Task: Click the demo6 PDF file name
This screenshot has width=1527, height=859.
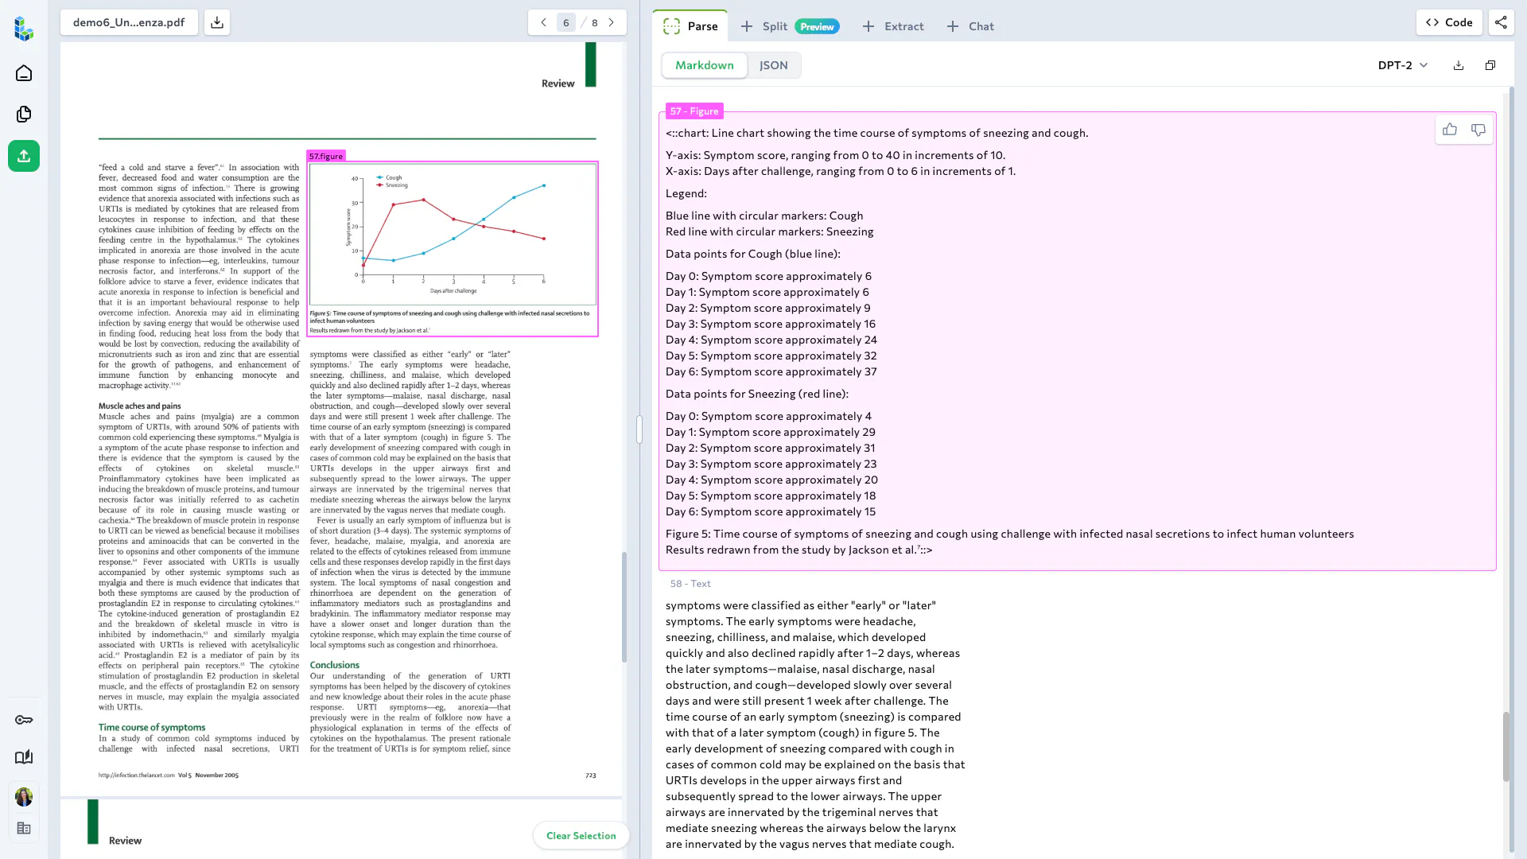Action: [x=129, y=22]
